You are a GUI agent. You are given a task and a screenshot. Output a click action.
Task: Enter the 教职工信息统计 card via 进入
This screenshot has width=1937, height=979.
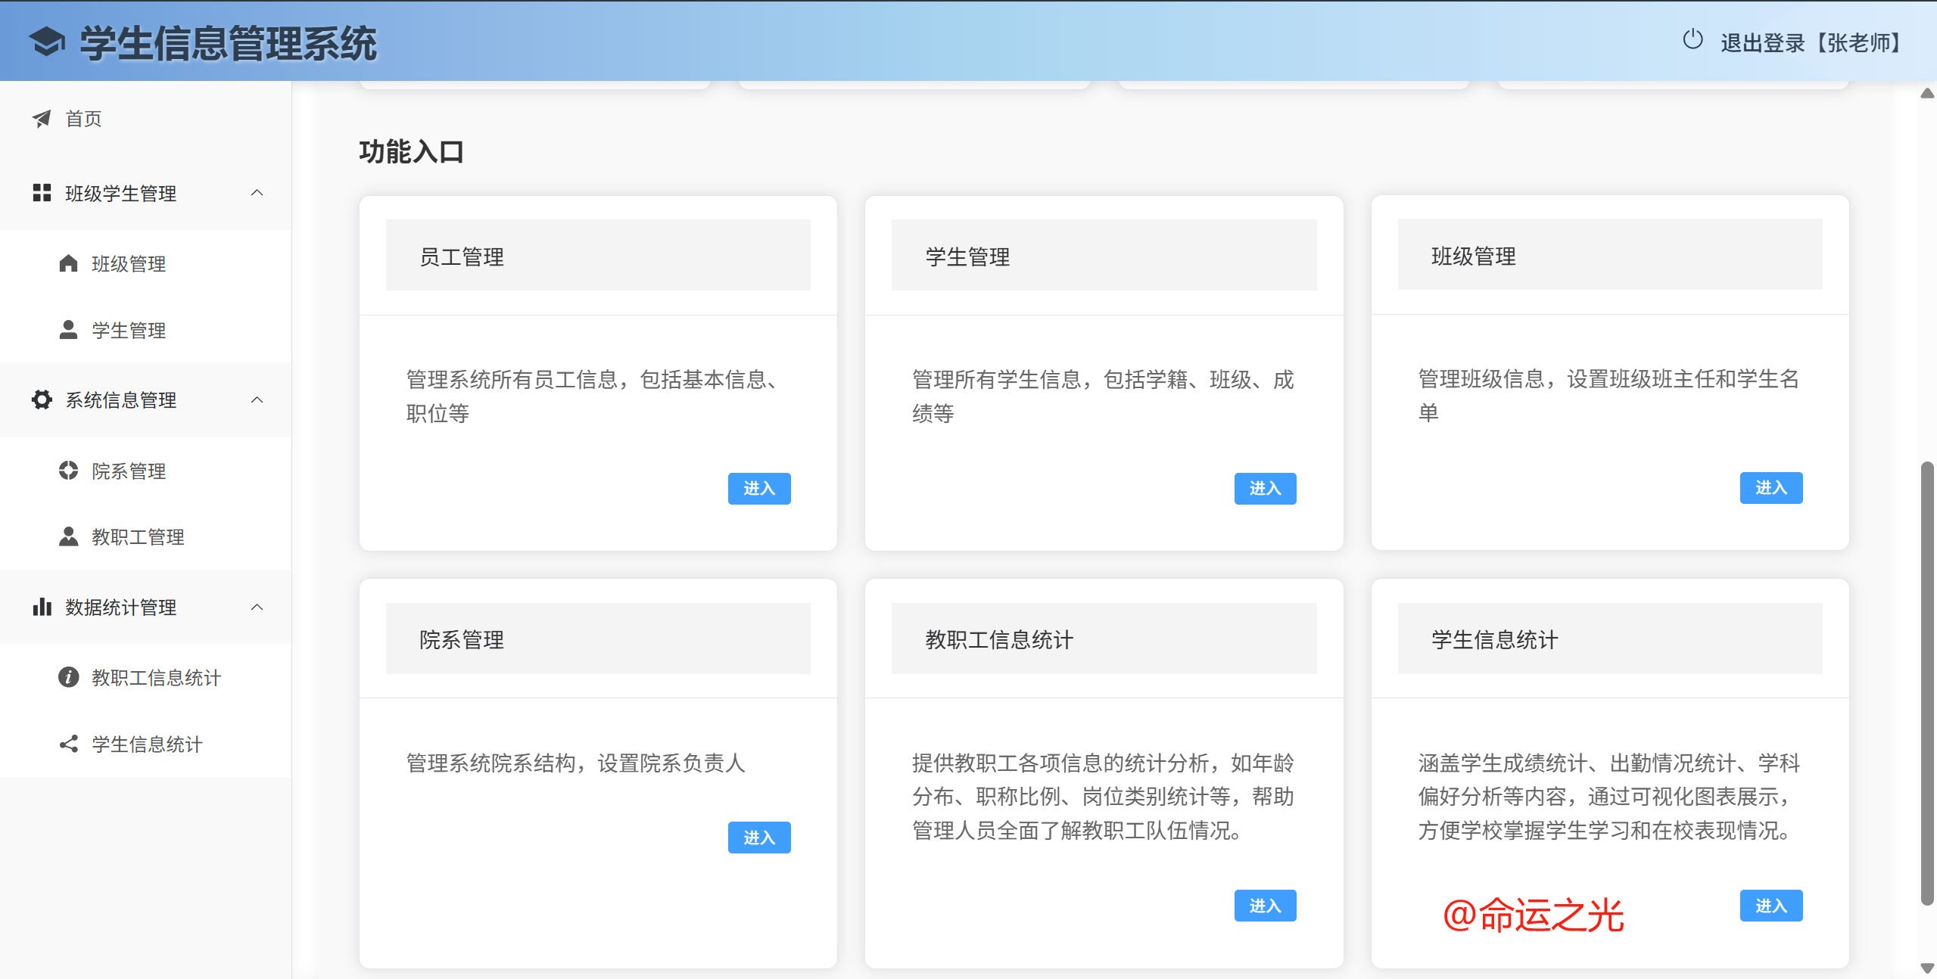pos(1264,906)
